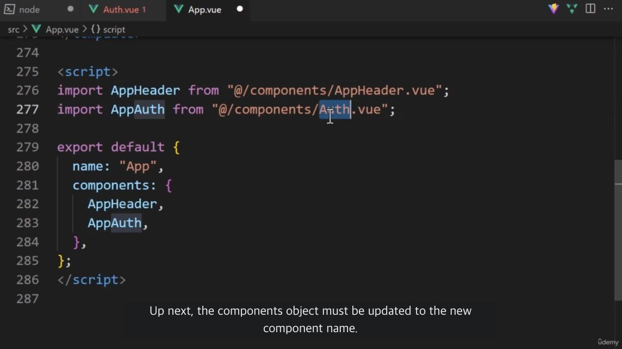622x349 pixels.
Task: Click the closing brace on line 285
Action: coord(61,261)
